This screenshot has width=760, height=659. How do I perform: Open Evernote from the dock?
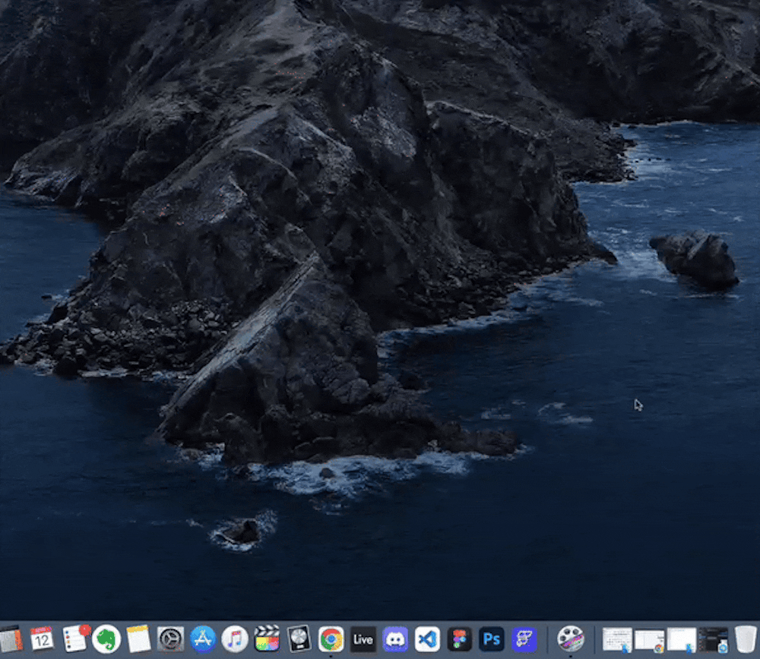click(x=106, y=639)
